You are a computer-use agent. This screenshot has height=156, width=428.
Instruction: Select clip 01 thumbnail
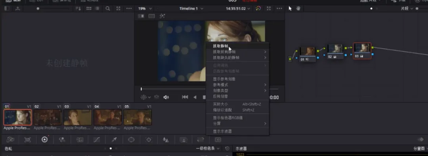click(18, 117)
